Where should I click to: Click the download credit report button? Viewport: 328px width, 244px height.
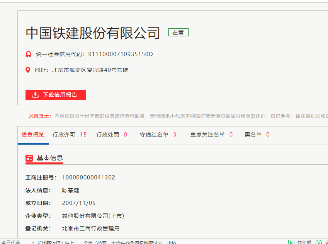56,95
